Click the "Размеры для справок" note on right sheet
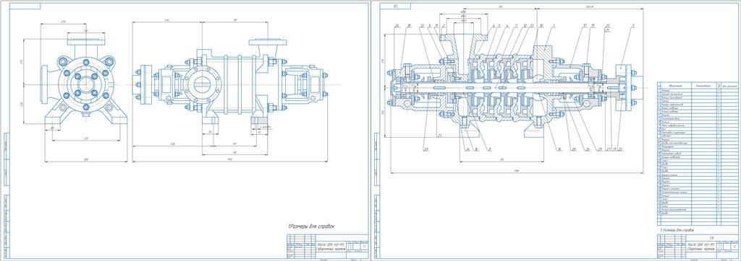 point(679,230)
